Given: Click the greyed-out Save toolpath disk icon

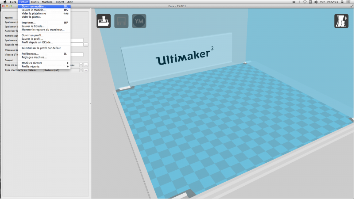Looking at the screenshot, I should 121,21.
